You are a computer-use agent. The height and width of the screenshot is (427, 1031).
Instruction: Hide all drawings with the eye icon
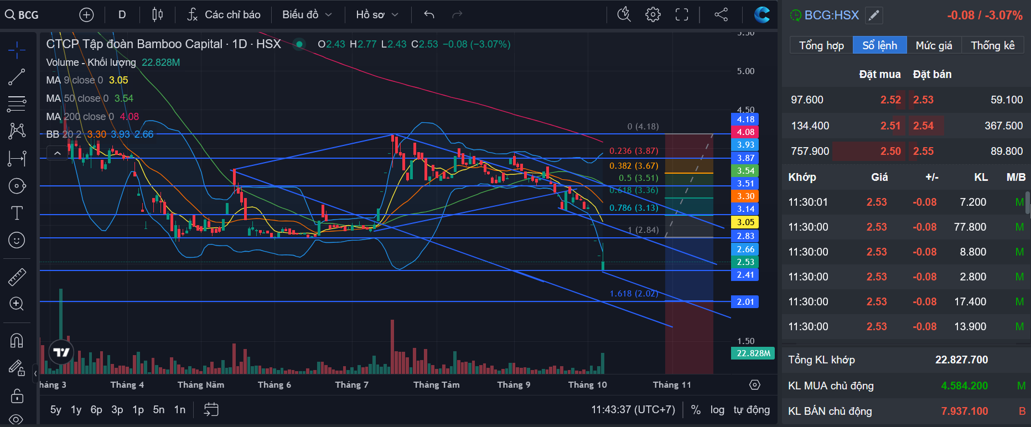pyautogui.click(x=17, y=419)
